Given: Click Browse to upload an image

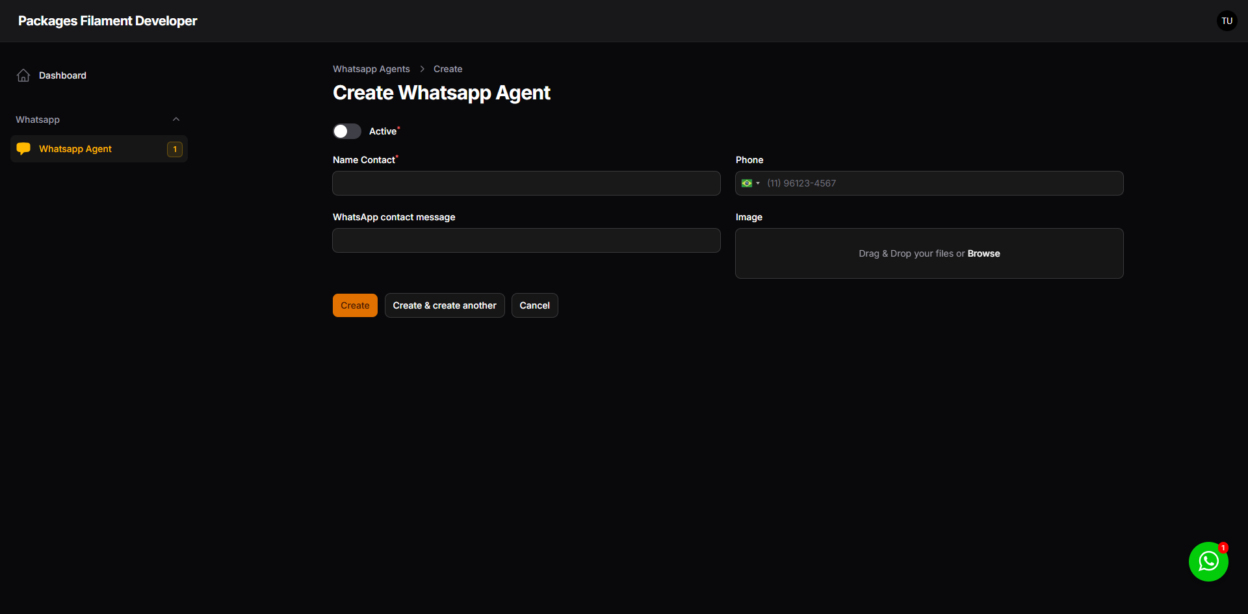Looking at the screenshot, I should point(983,253).
